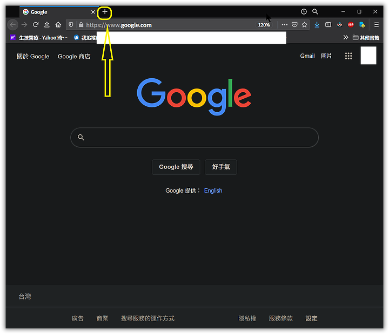This screenshot has height=334, width=389.
Task: Save page to Pocket
Action: click(294, 25)
